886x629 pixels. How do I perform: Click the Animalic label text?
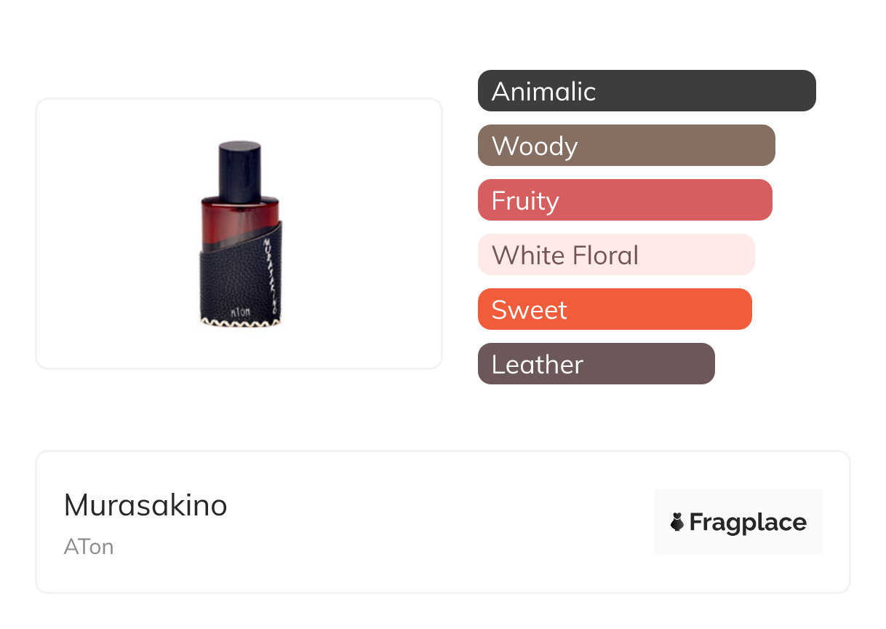tap(543, 91)
